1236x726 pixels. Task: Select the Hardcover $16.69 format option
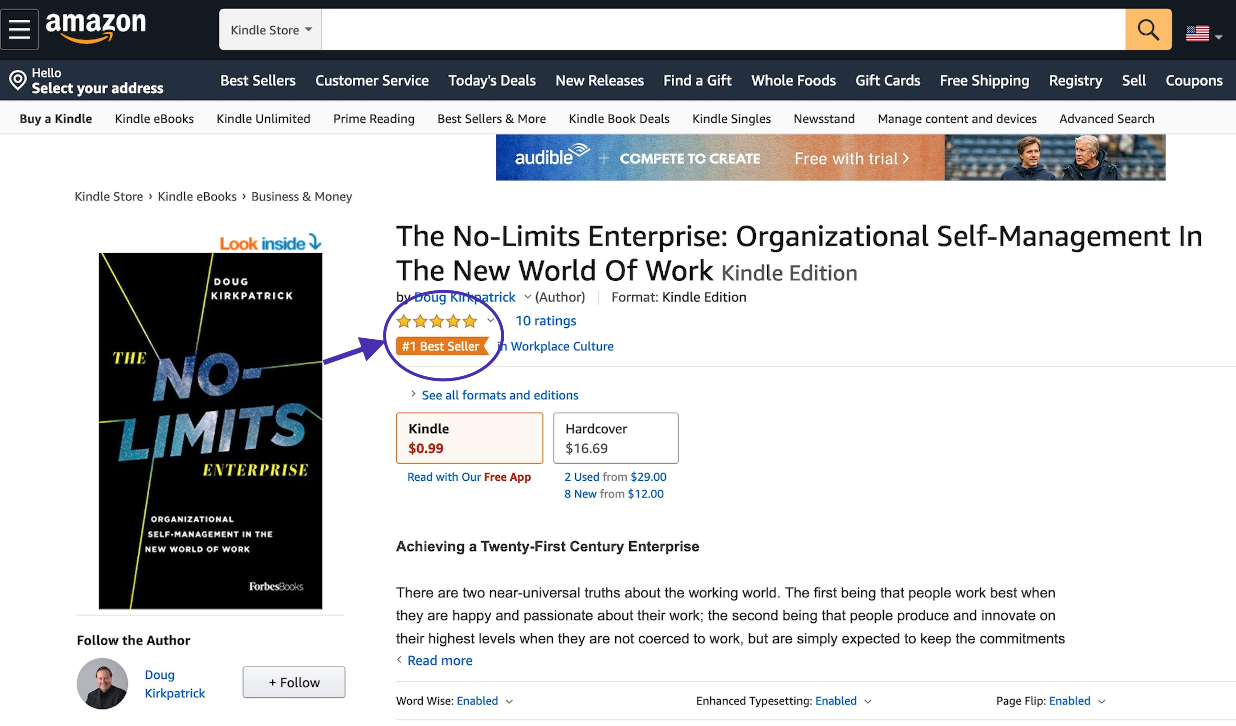(616, 438)
